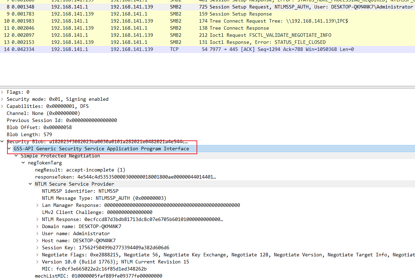Collapse the Security Blob node

pos(2,141)
